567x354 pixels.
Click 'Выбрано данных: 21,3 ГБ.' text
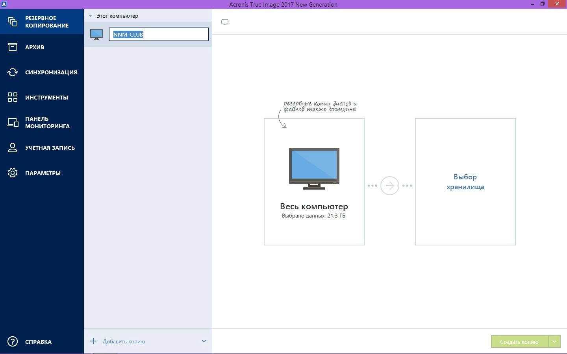pos(314,216)
